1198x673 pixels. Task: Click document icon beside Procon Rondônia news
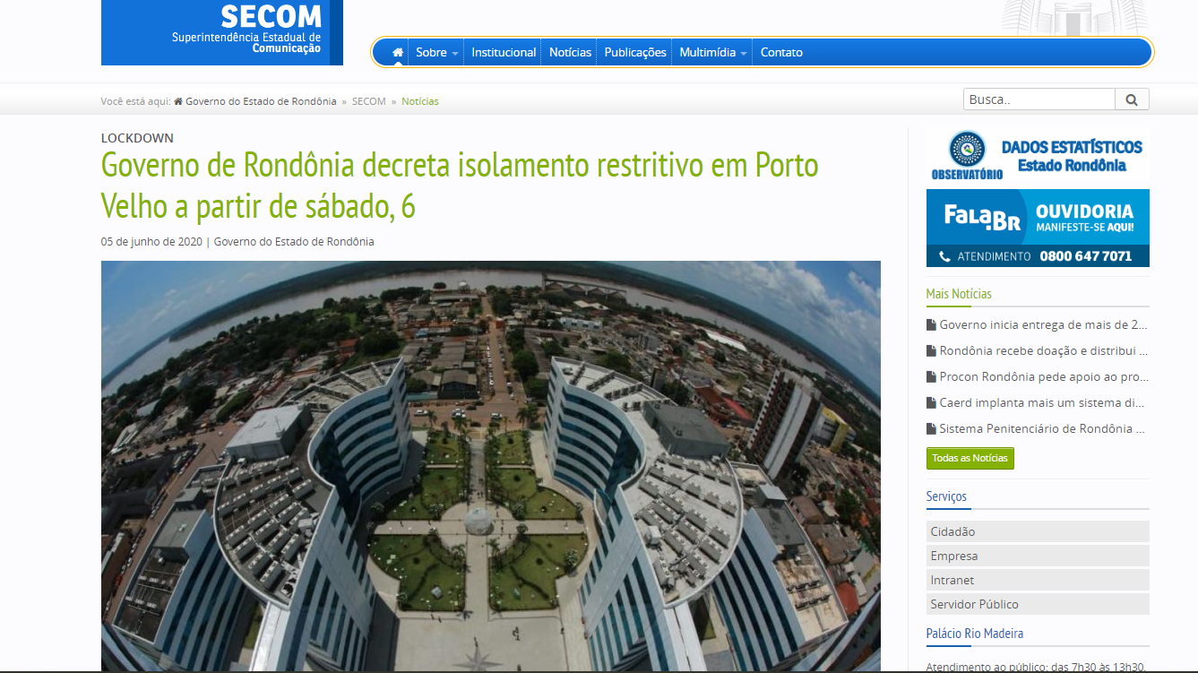pos(931,377)
